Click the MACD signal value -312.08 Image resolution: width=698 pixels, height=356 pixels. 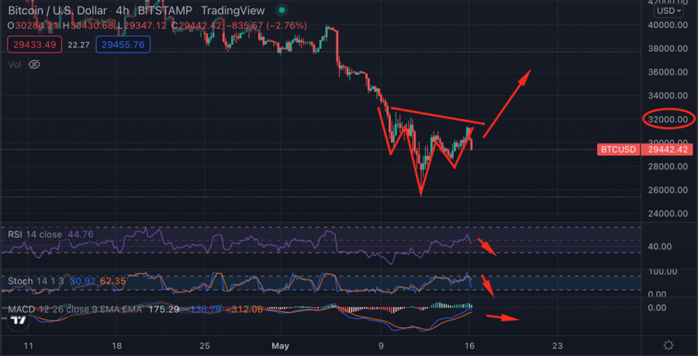point(244,309)
